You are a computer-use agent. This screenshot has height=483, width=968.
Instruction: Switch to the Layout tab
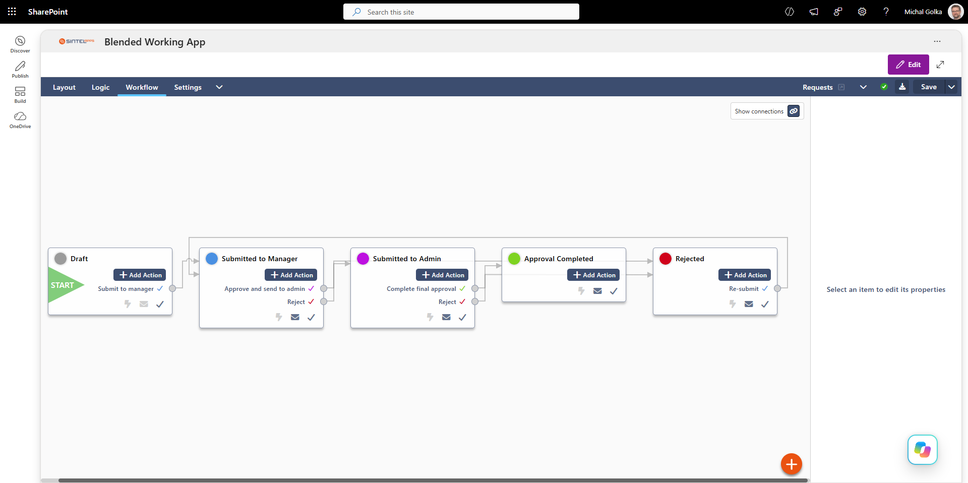tap(64, 87)
